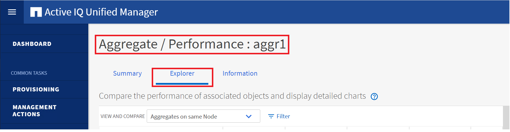The width and height of the screenshot is (510, 132).
Task: Click the Filter funnel lines icon
Action: 271,116
